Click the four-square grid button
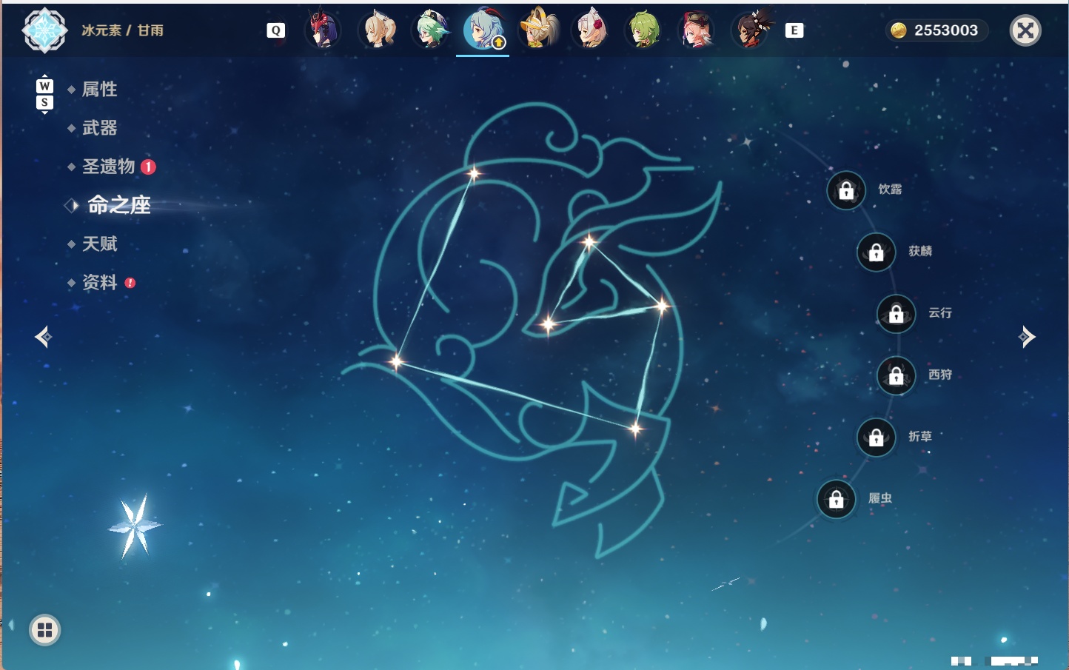1069x670 pixels. tap(44, 630)
